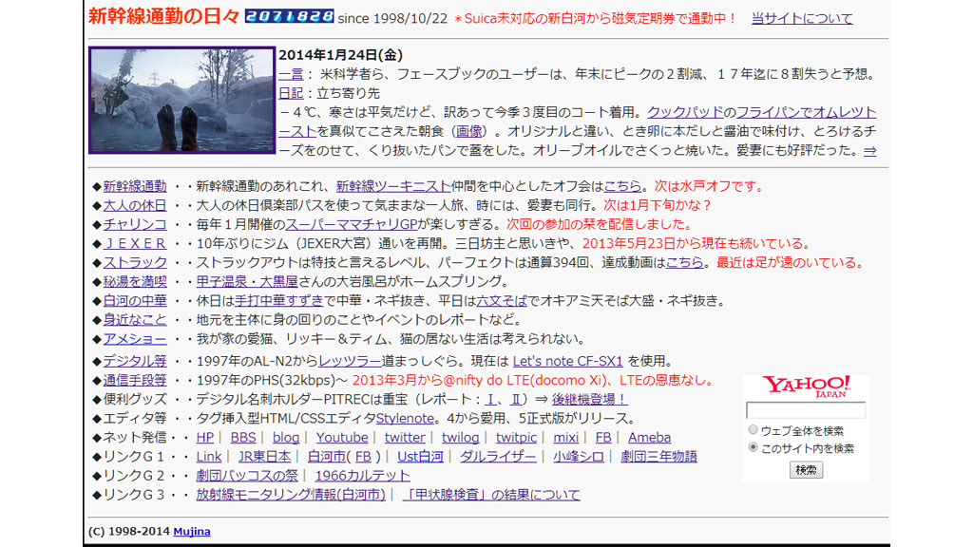
Task: Open the 通信手段等 link
Action: tap(135, 380)
